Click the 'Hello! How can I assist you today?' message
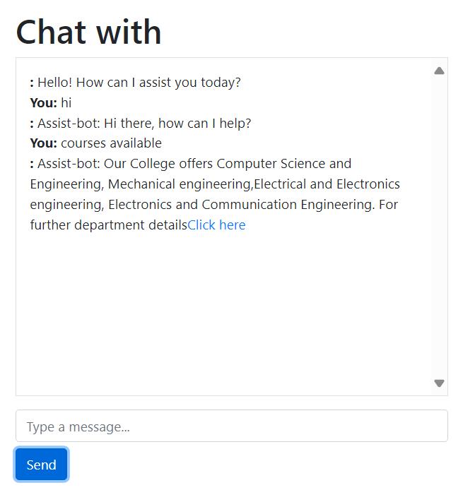The height and width of the screenshot is (490, 475). click(139, 83)
